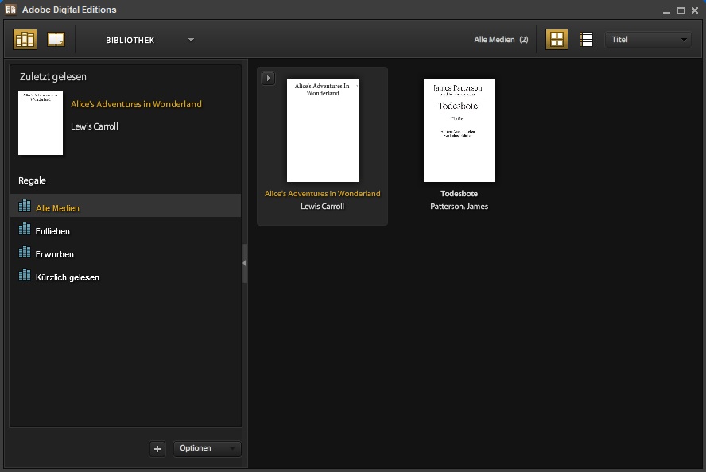The image size is (706, 472).
Task: Minimize the Adobe Digital Editions window
Action: (667, 10)
